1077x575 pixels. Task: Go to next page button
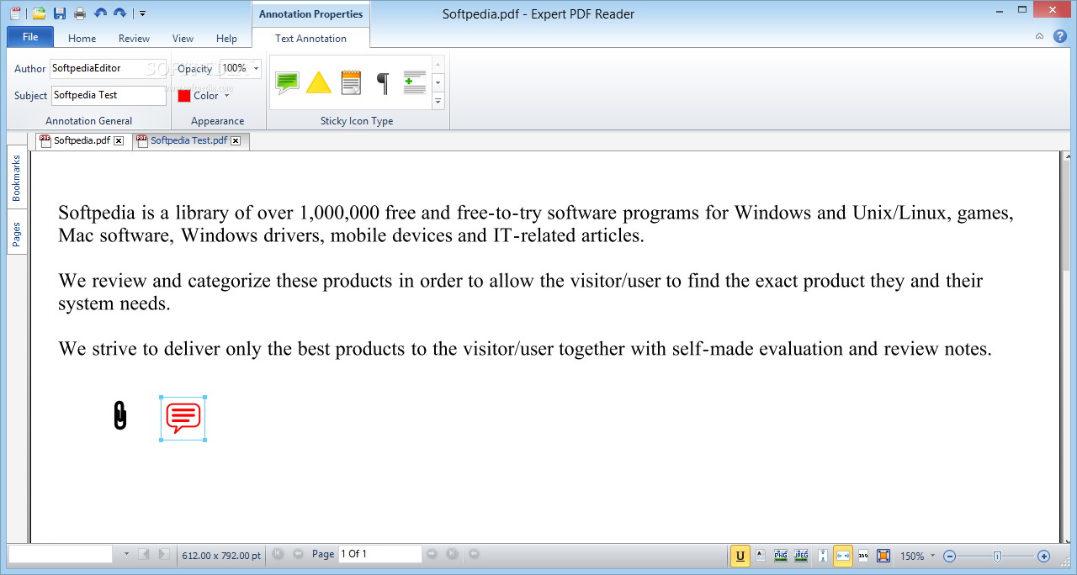tap(432, 554)
